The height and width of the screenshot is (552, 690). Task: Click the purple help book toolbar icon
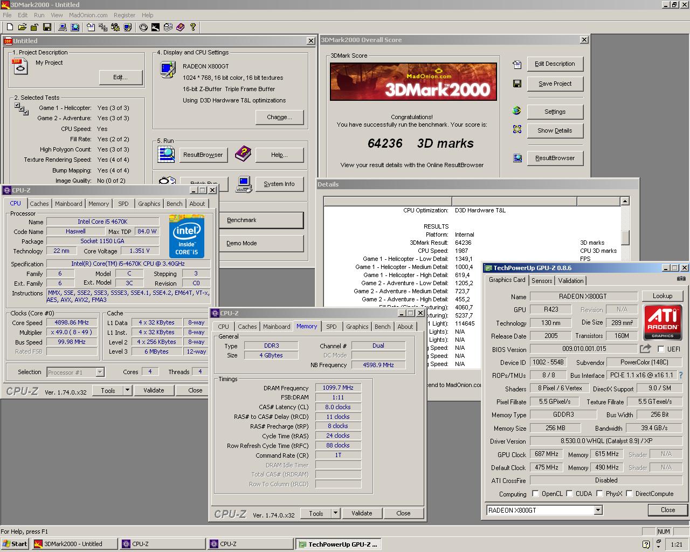(x=180, y=27)
